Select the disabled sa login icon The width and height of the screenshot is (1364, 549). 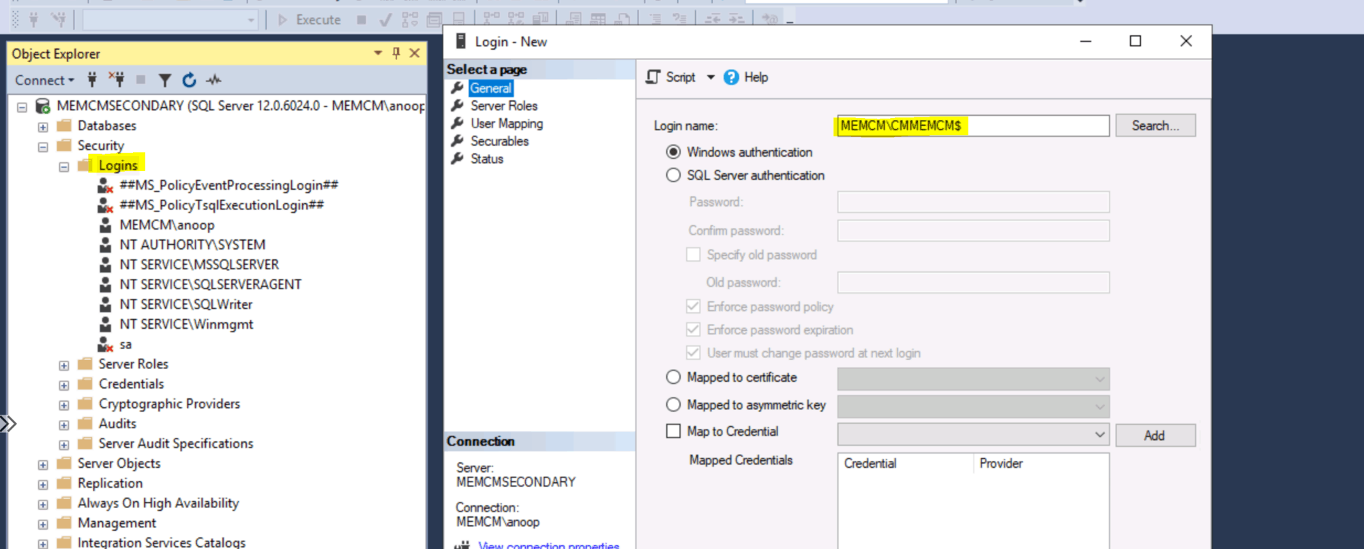105,344
